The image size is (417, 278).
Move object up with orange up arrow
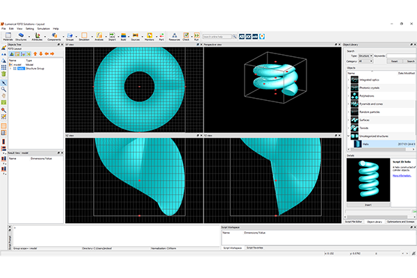(x=35, y=54)
